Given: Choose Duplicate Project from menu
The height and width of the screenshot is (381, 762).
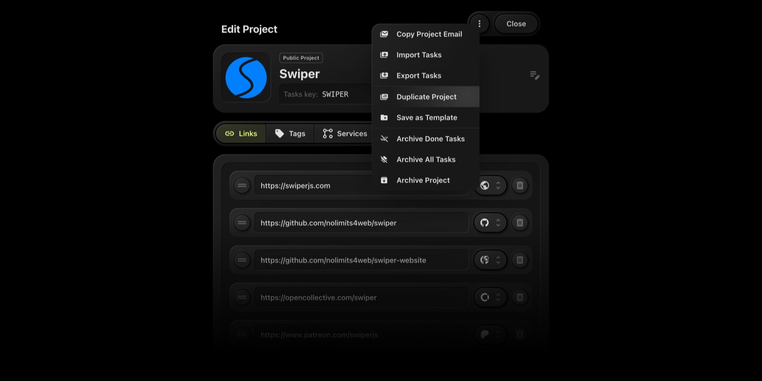Looking at the screenshot, I should click(x=425, y=97).
